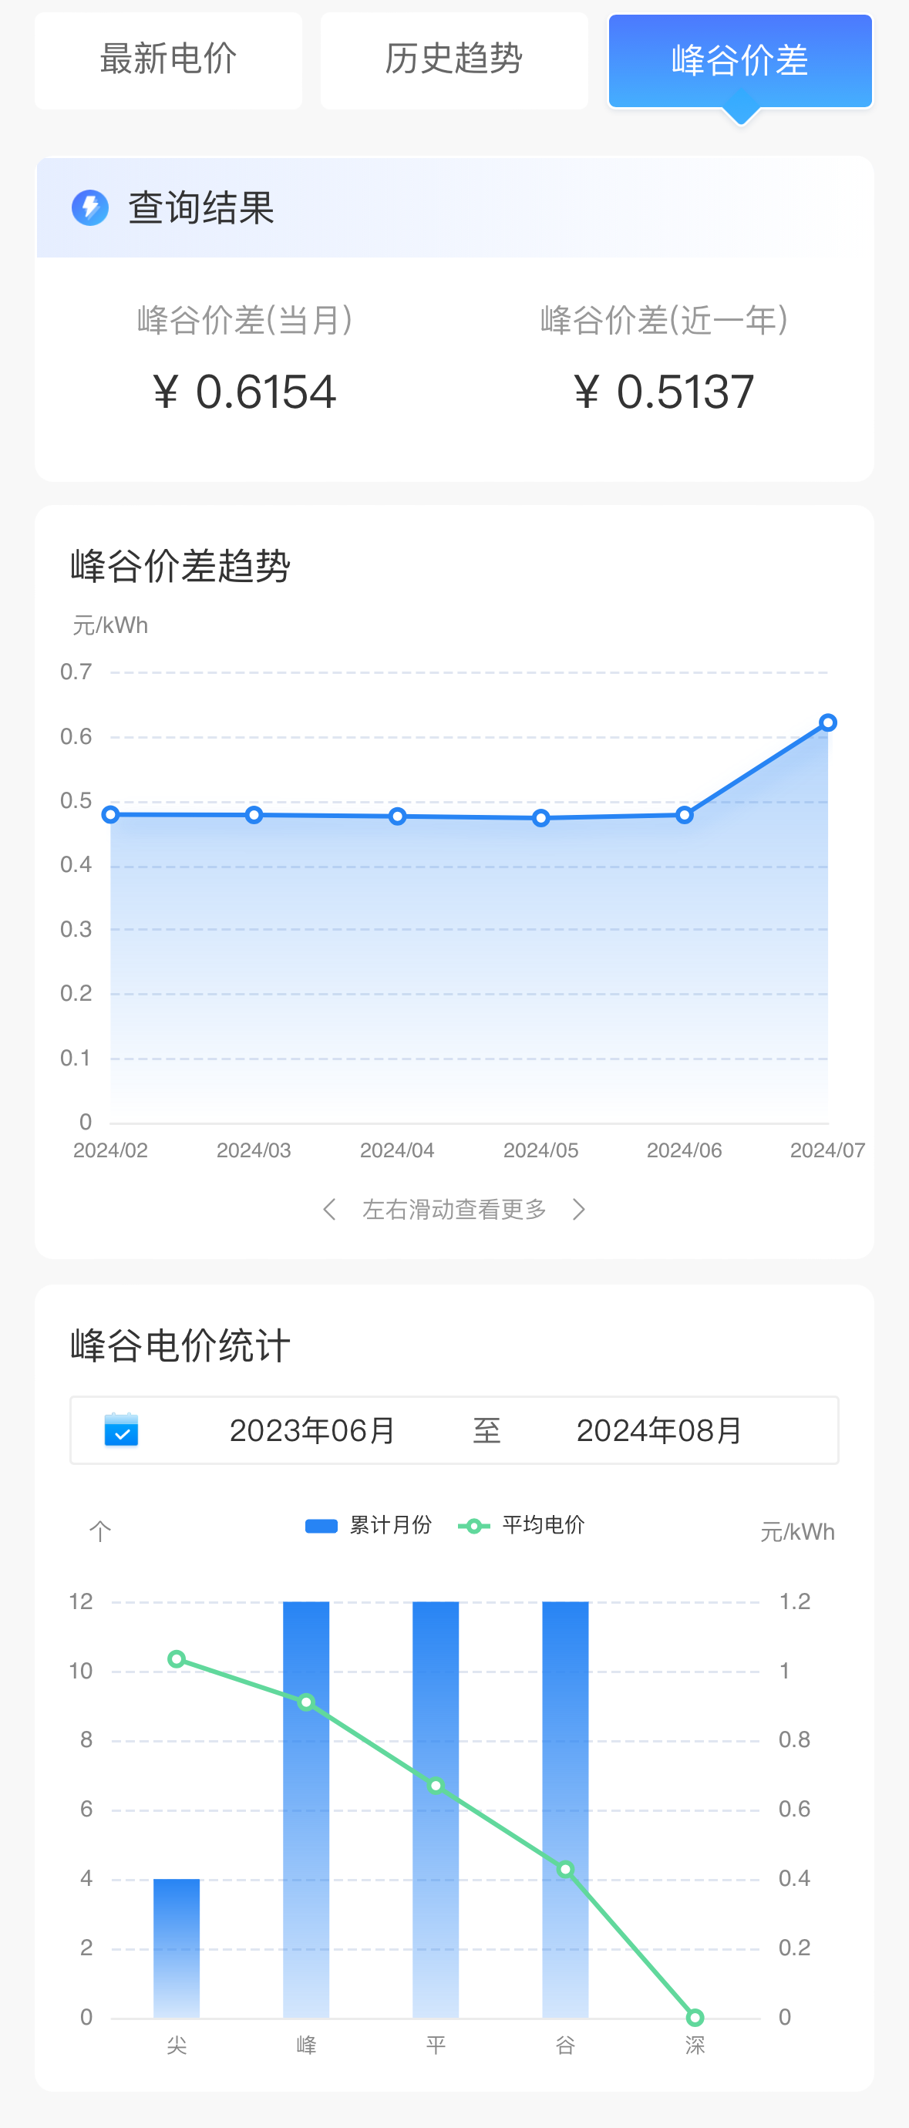Open the 最新电价 tab
This screenshot has height=2128, width=909.
point(168,60)
